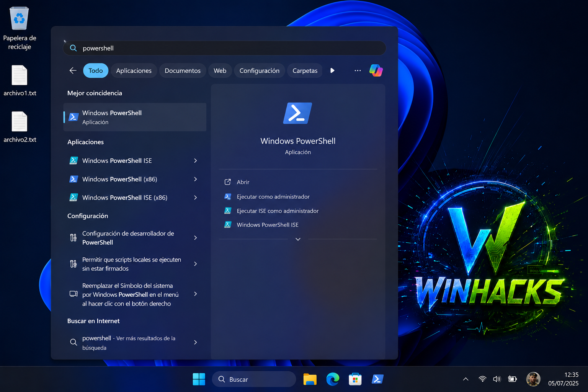
Task: Click the powershell search input field
Action: pos(224,48)
